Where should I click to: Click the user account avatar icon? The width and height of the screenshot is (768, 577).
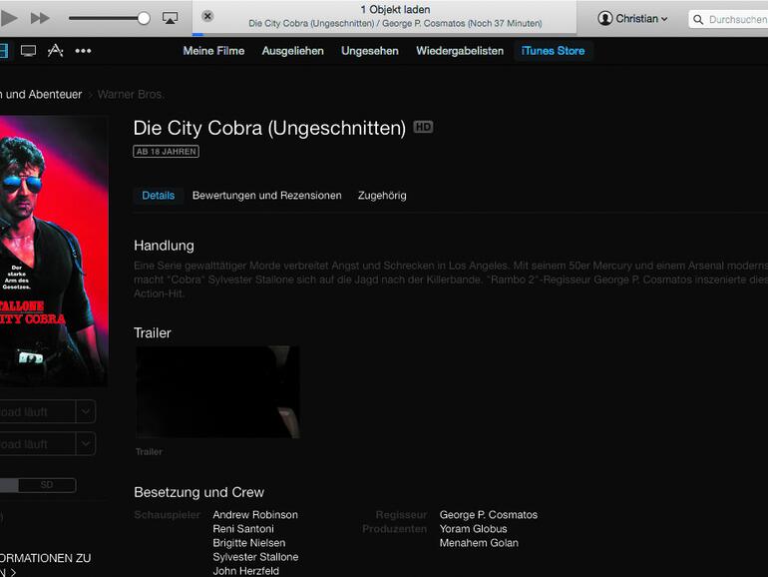pyautogui.click(x=604, y=19)
